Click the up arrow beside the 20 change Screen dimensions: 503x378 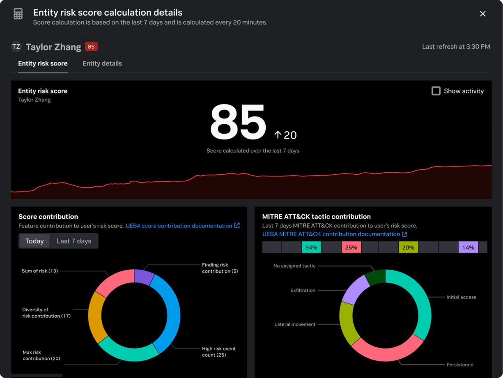click(278, 135)
